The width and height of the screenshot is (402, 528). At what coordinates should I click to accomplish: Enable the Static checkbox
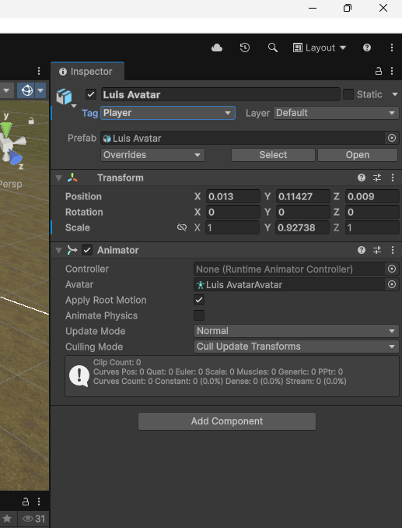(x=348, y=94)
